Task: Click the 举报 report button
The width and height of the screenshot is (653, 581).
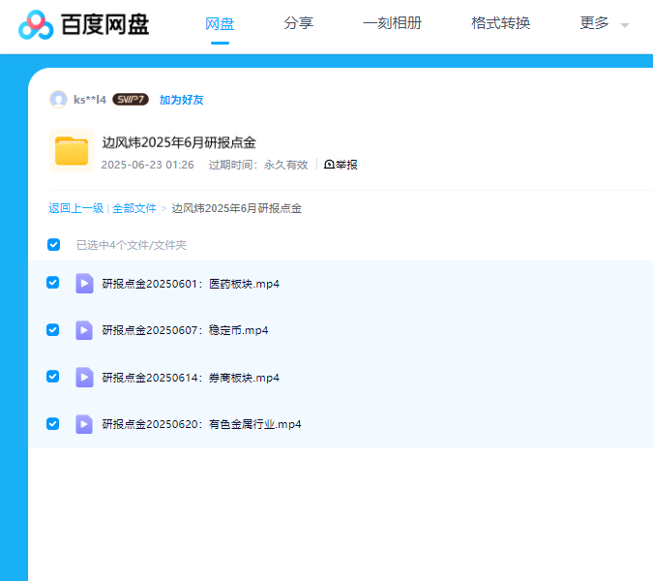Action: [341, 165]
